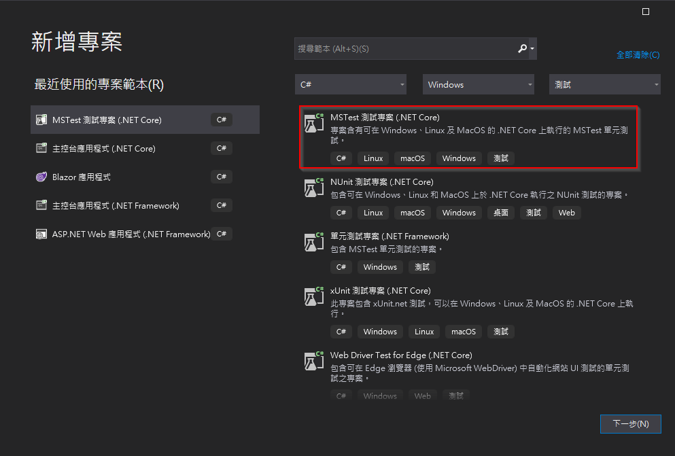Click the C# tag on ASP.NET Web row
Screen dimensions: 675x456
click(222, 234)
